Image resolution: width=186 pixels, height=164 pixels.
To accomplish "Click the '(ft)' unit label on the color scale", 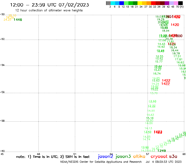I will pyautogui.click(x=182, y=7).
